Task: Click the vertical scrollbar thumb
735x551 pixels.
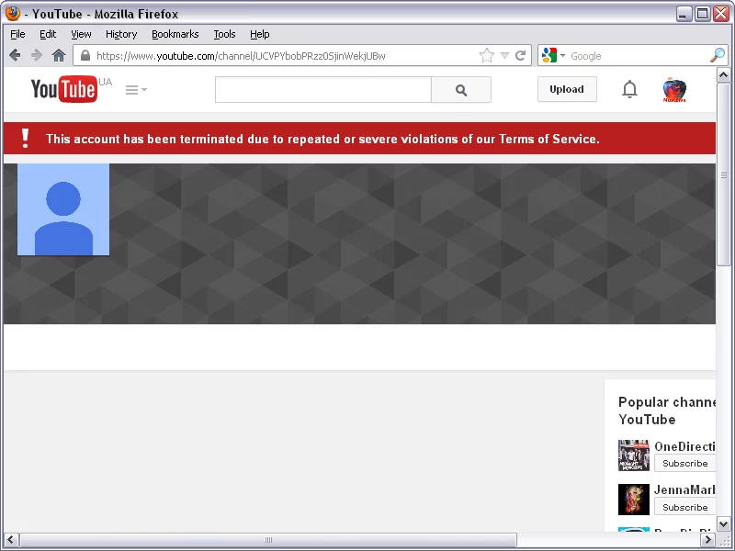Action: [723, 174]
